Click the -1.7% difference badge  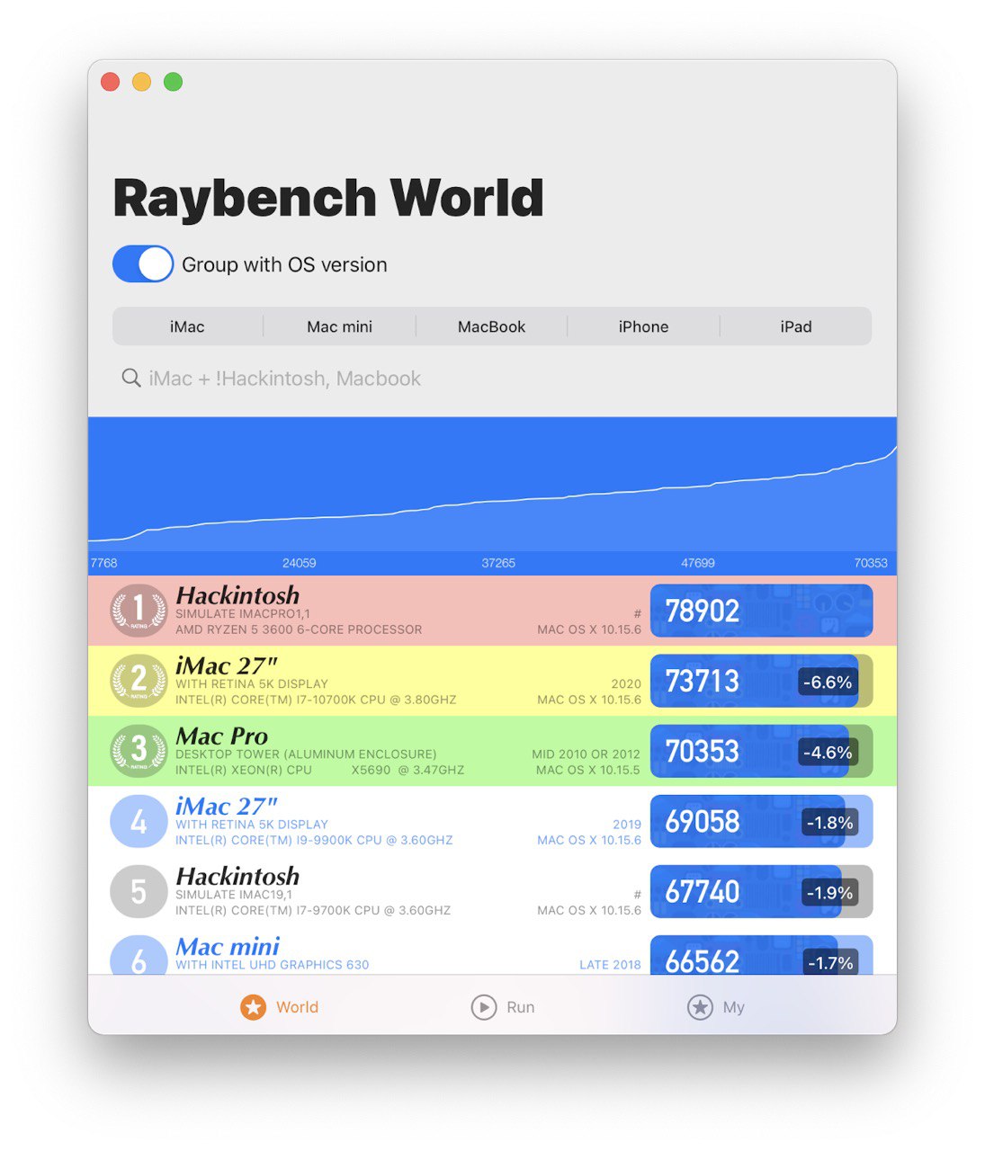pyautogui.click(x=829, y=963)
